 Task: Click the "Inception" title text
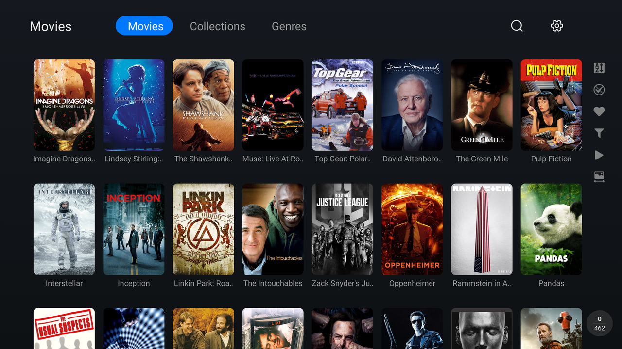134,283
